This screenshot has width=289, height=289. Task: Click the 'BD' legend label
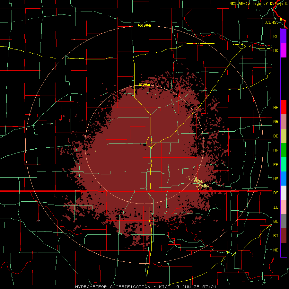pyautogui.click(x=276, y=136)
